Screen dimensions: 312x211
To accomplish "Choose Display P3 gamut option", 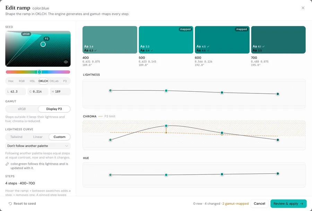I will [x=54, y=109].
